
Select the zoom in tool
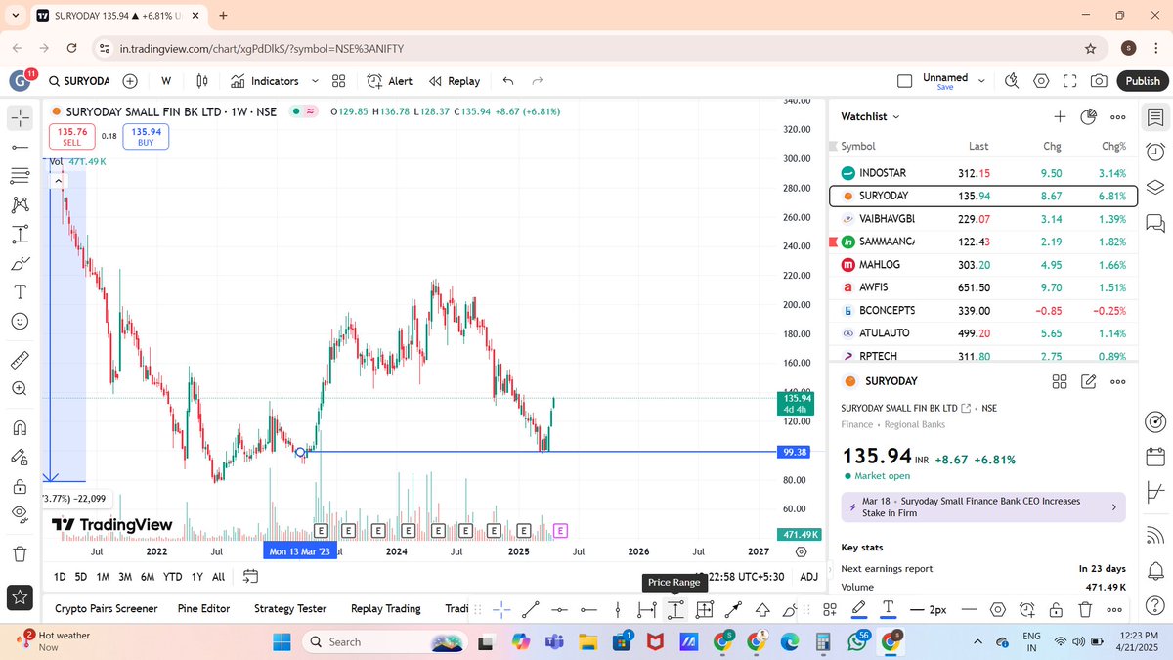[20, 388]
